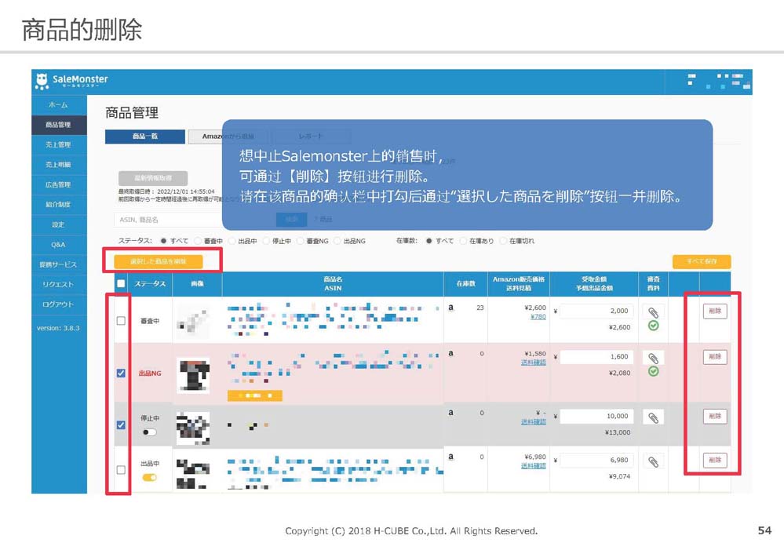Click the version: 3.8.3 text
Screen dimensions: 784x543
(x=58, y=328)
